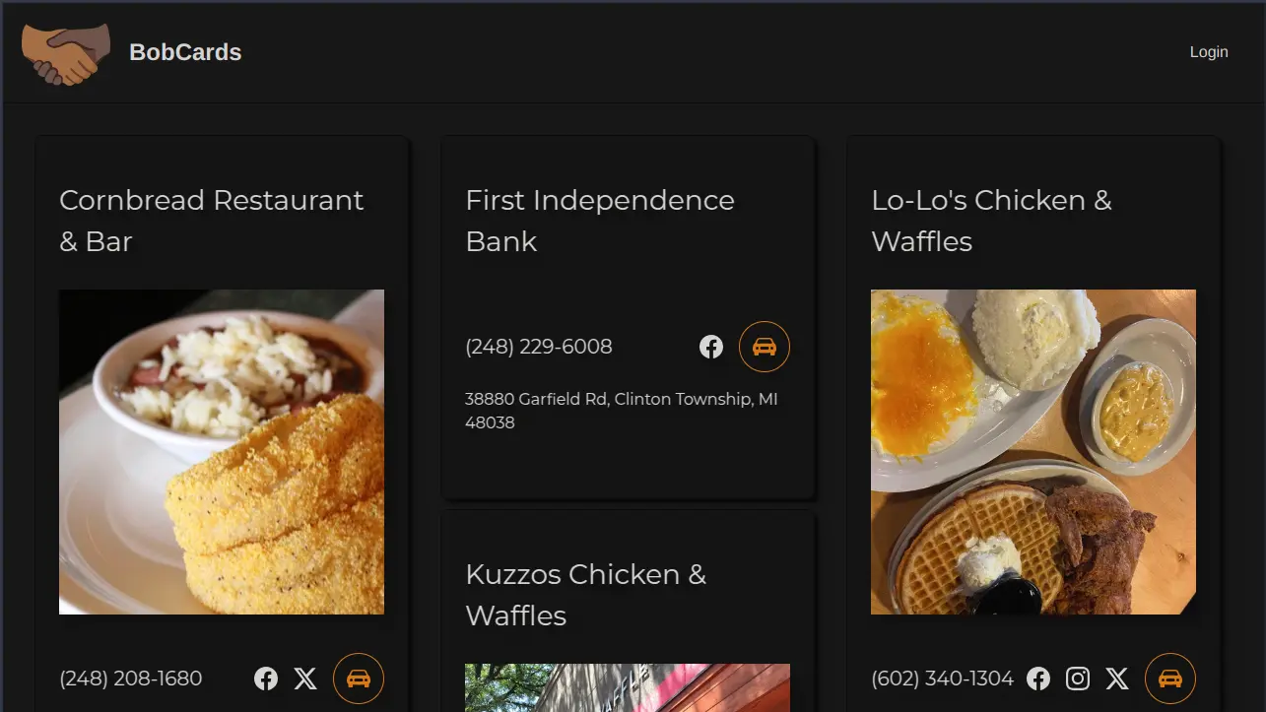The image size is (1266, 712).
Task: Open First Independence Bank's Facebook page
Action: click(711, 347)
